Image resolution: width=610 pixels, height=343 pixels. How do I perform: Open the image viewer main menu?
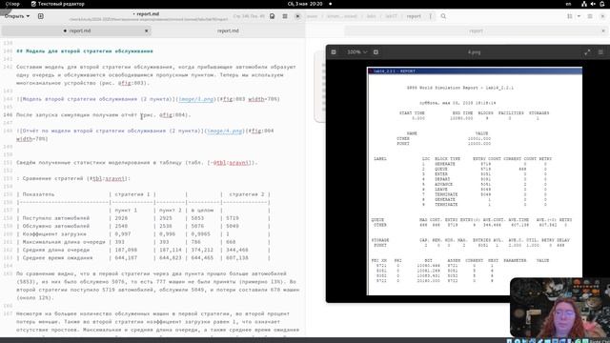(x=600, y=52)
